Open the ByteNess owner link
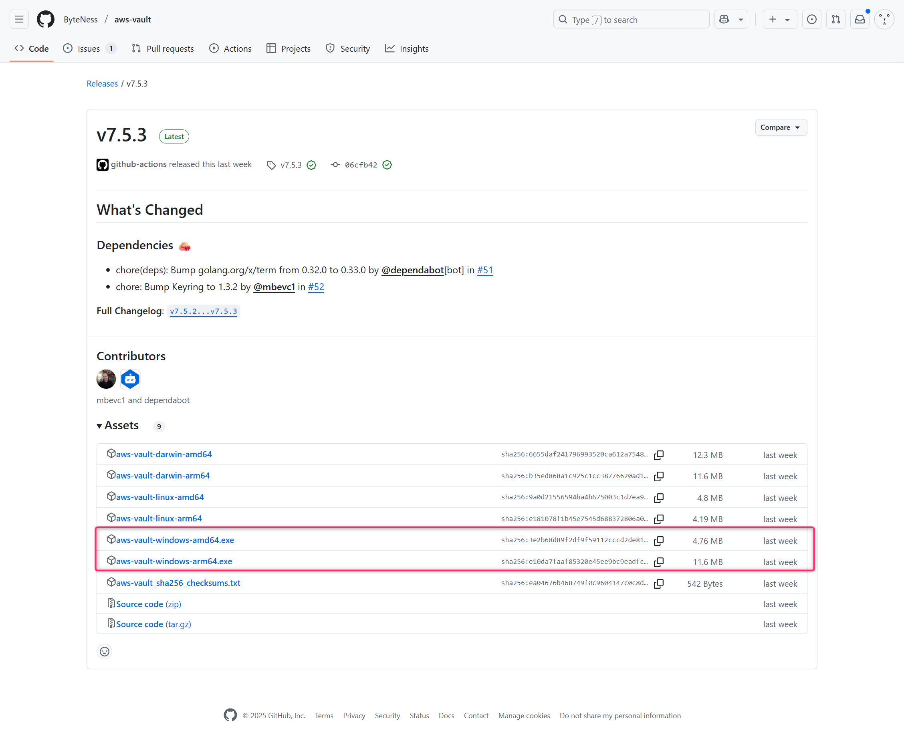 pyautogui.click(x=81, y=19)
